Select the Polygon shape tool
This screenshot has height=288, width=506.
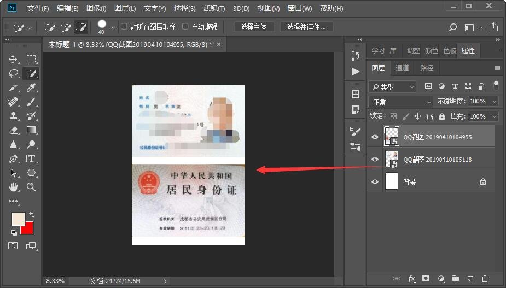pos(31,173)
